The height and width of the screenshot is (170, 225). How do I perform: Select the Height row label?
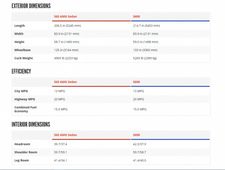pyautogui.click(x=19, y=42)
